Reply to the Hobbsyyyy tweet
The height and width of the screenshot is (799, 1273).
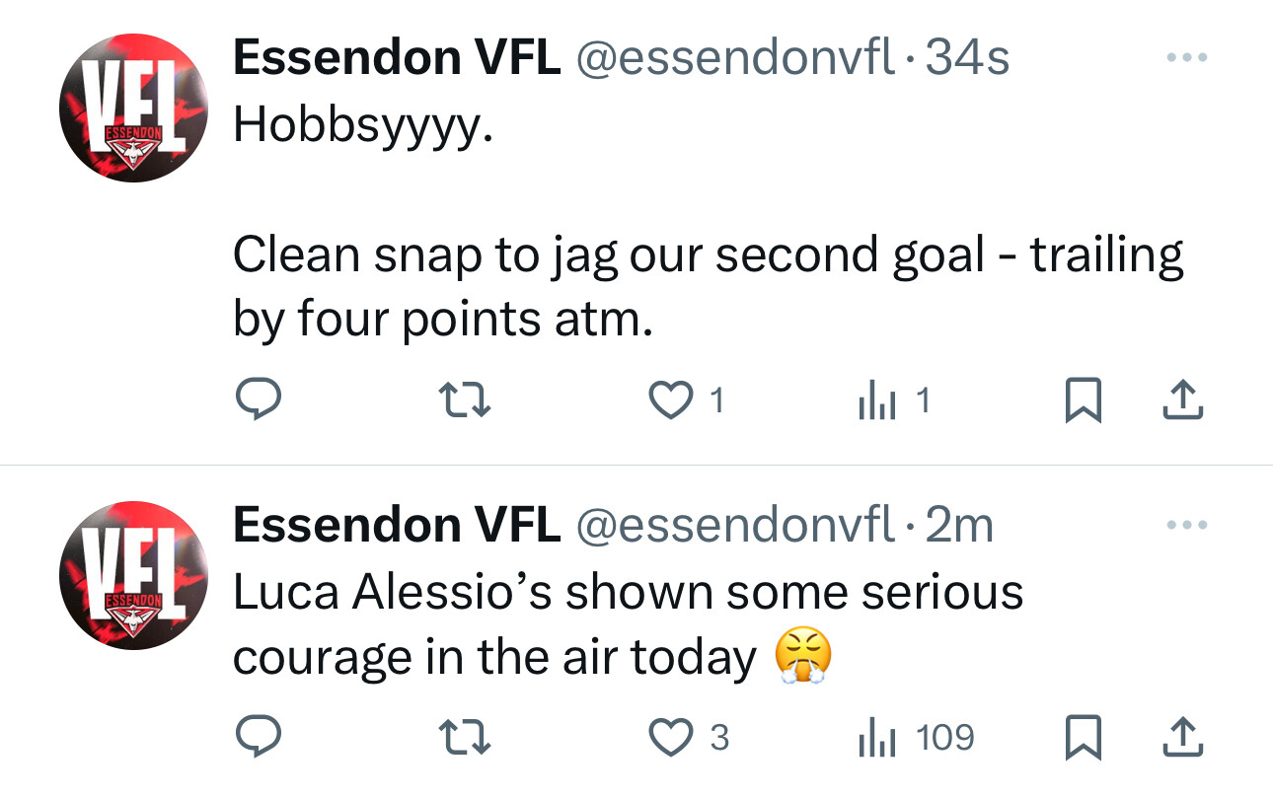(x=259, y=400)
